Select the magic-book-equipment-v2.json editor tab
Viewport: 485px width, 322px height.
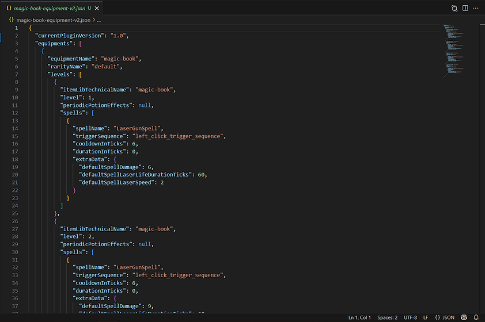coord(50,8)
